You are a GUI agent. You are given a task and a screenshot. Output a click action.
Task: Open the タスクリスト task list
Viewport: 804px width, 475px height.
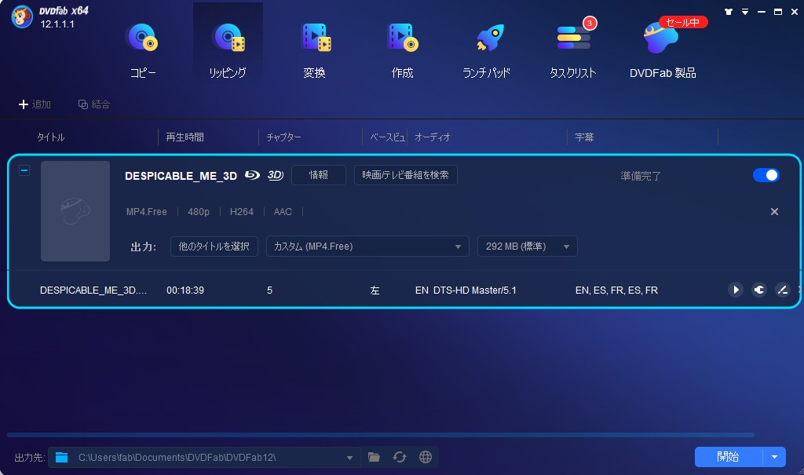572,50
